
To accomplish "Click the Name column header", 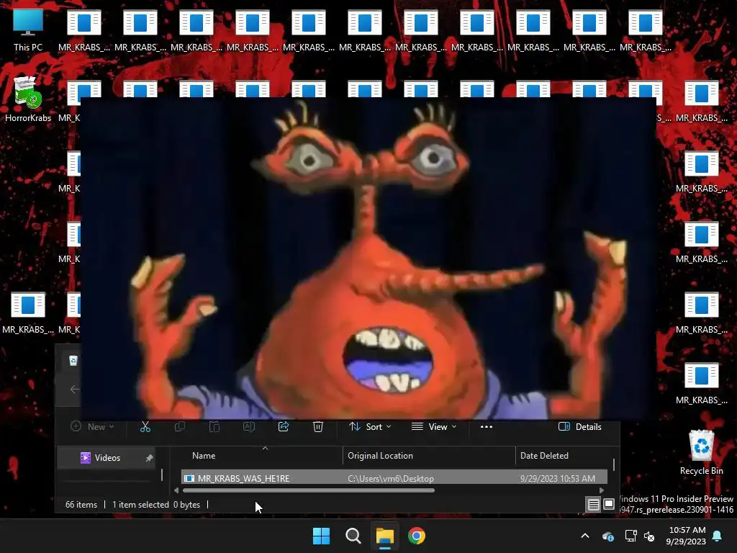I will [x=204, y=456].
